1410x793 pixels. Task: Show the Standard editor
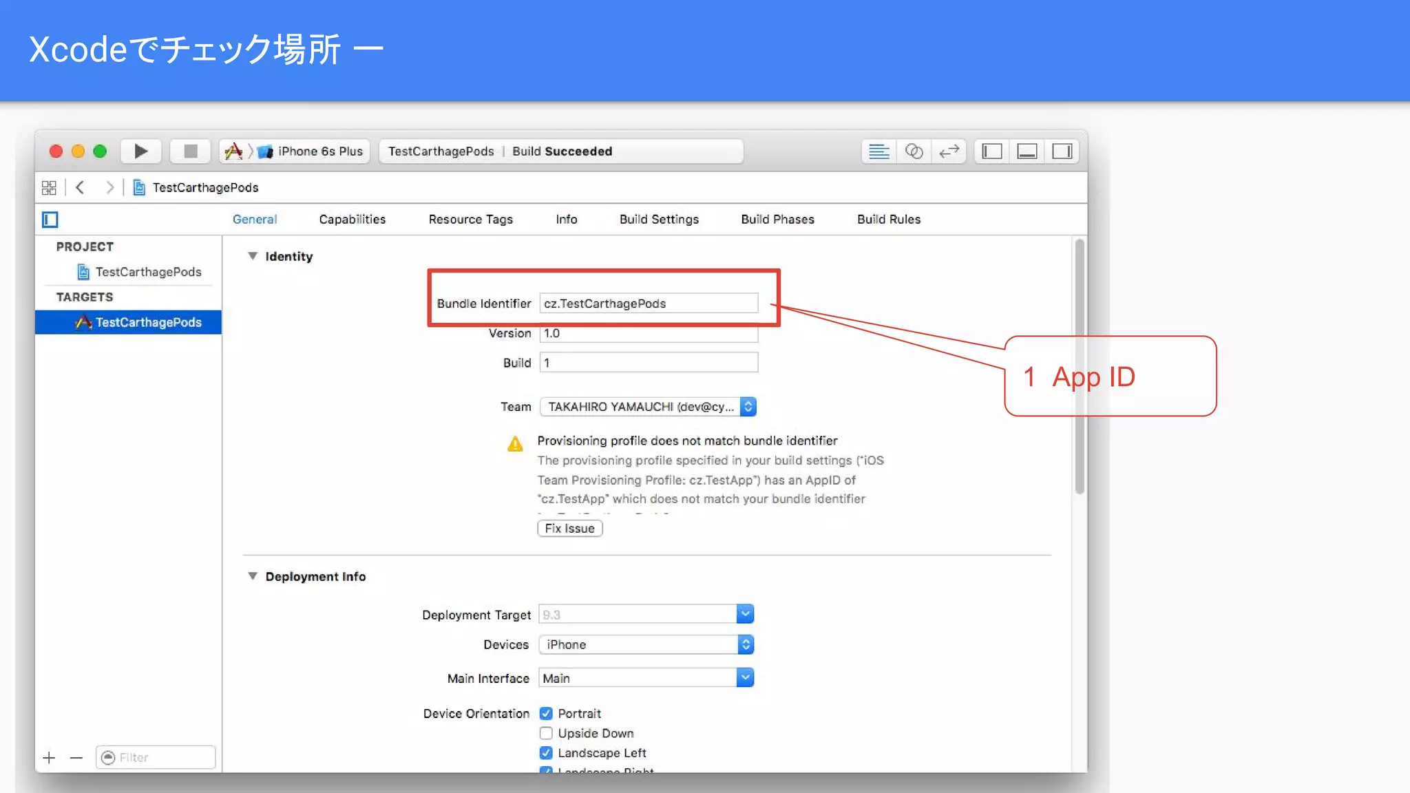[x=879, y=151]
